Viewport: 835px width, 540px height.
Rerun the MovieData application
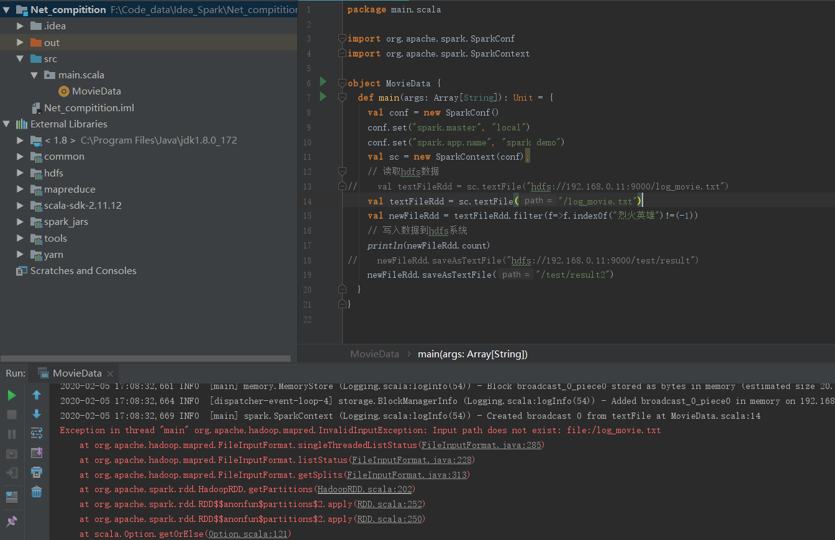point(11,395)
